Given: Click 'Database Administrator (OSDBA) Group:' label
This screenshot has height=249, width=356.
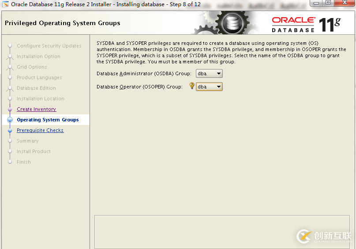Looking at the screenshot, I should pos(144,73).
